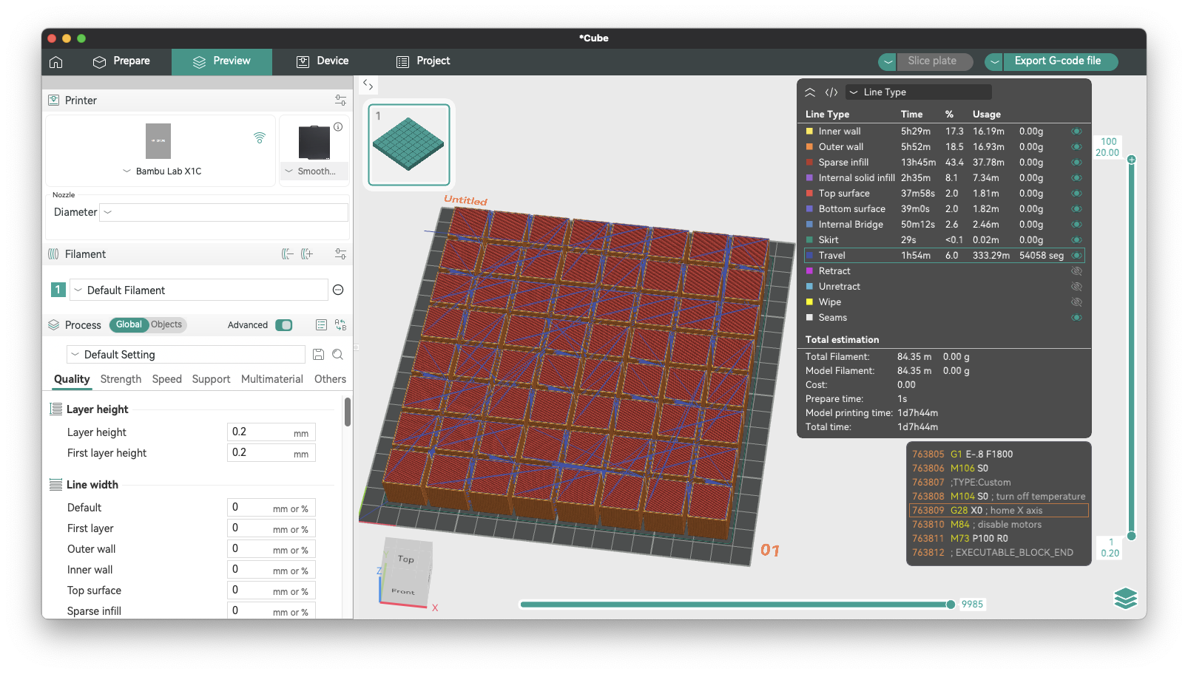Open the layers view icon at bottom right
This screenshot has height=674, width=1188.
1125,598
